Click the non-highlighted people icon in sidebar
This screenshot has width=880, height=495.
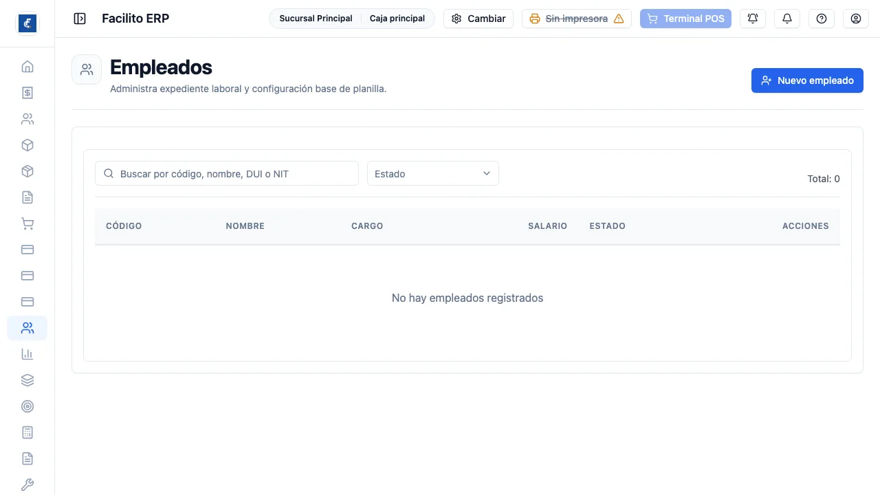(x=27, y=119)
